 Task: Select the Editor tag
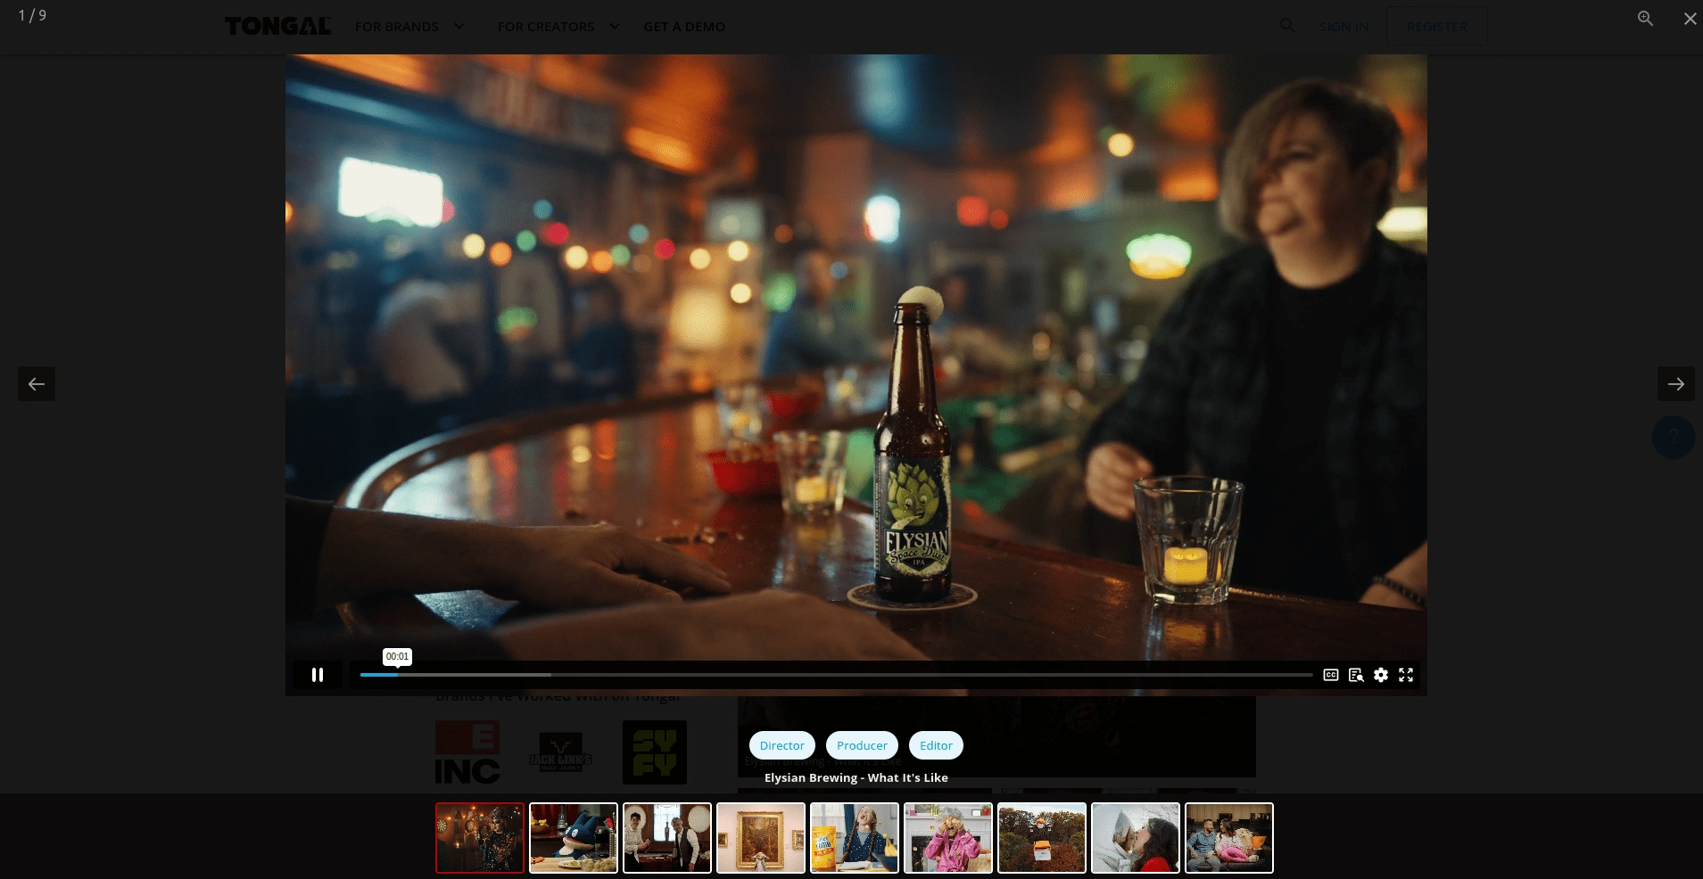pos(936,745)
